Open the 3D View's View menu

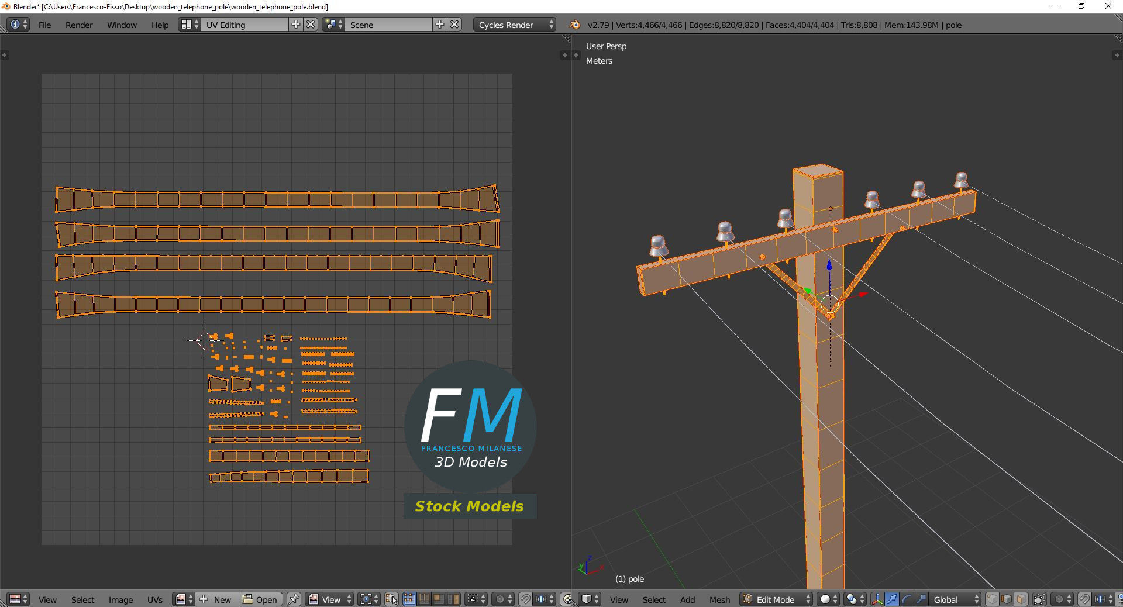pyautogui.click(x=619, y=599)
